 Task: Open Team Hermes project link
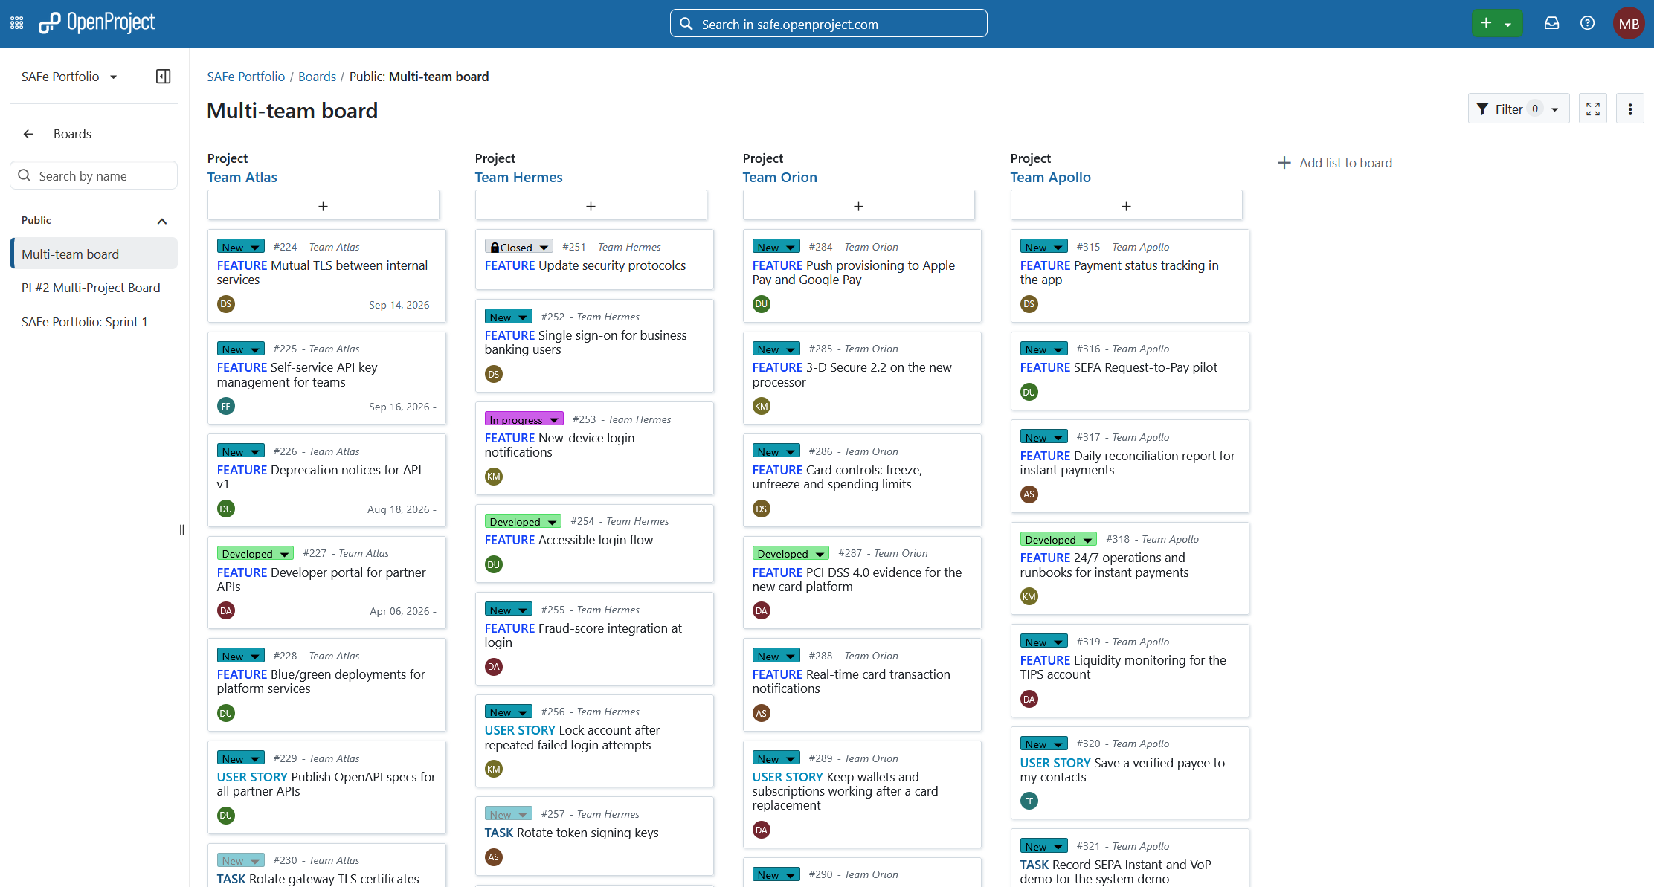click(x=519, y=177)
